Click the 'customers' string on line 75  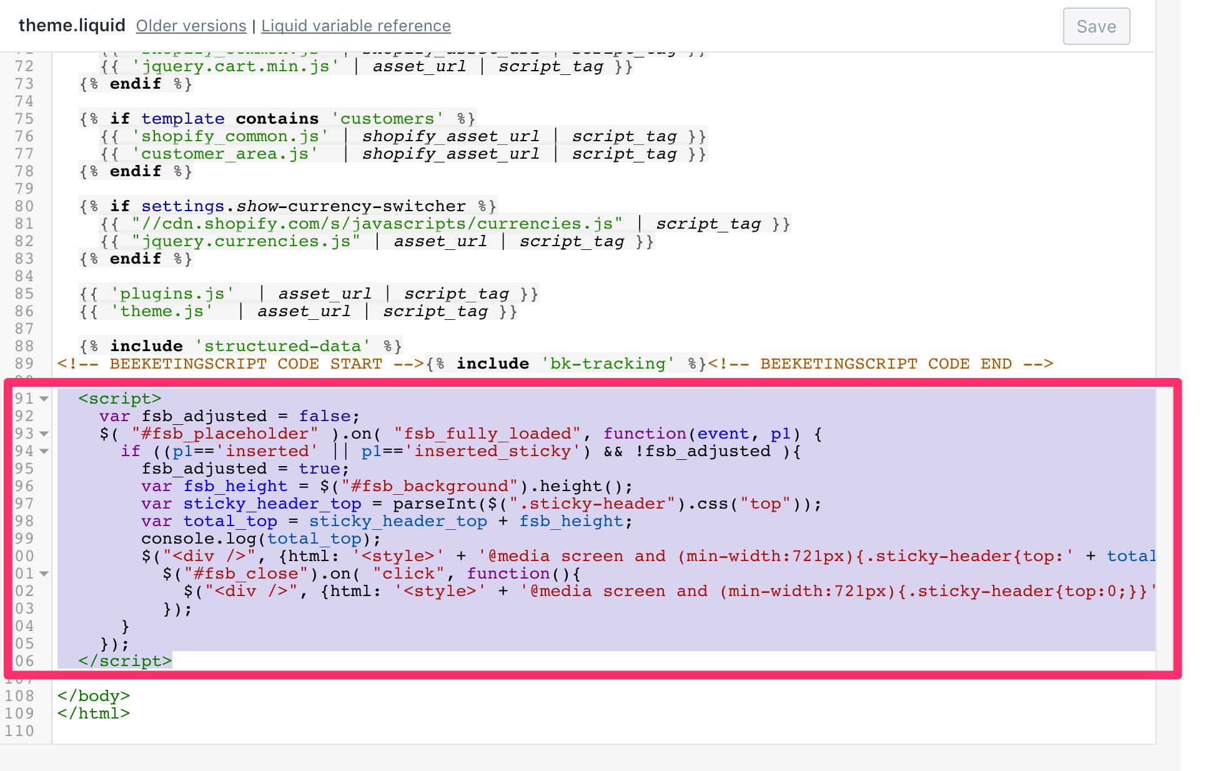coord(387,119)
